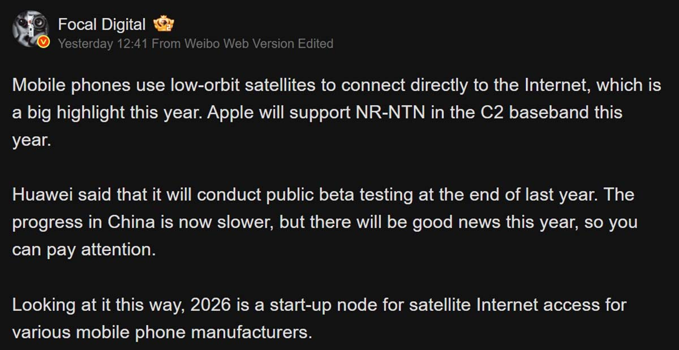
Task: Click the phrase C2 baseband
Action: [509, 112]
